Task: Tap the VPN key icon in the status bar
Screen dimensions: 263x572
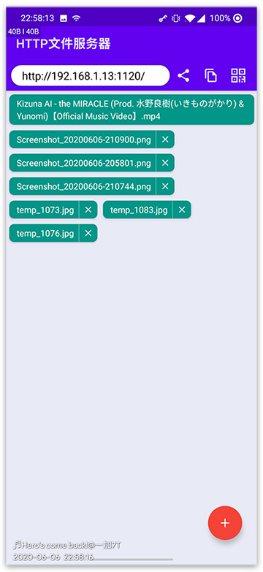Action: tap(163, 18)
